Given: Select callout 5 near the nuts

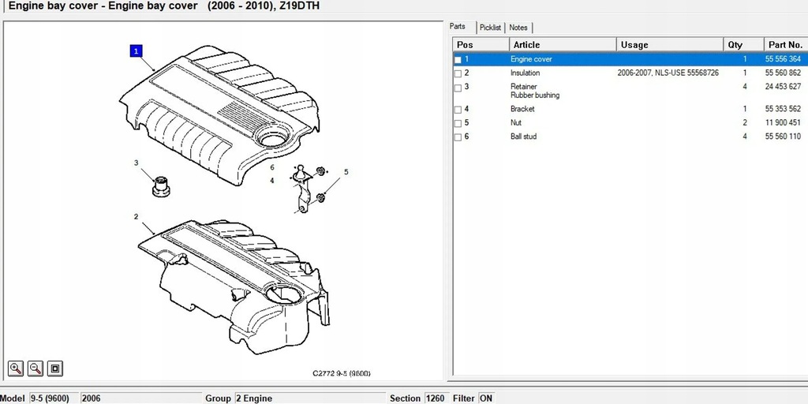Looking at the screenshot, I should [346, 171].
